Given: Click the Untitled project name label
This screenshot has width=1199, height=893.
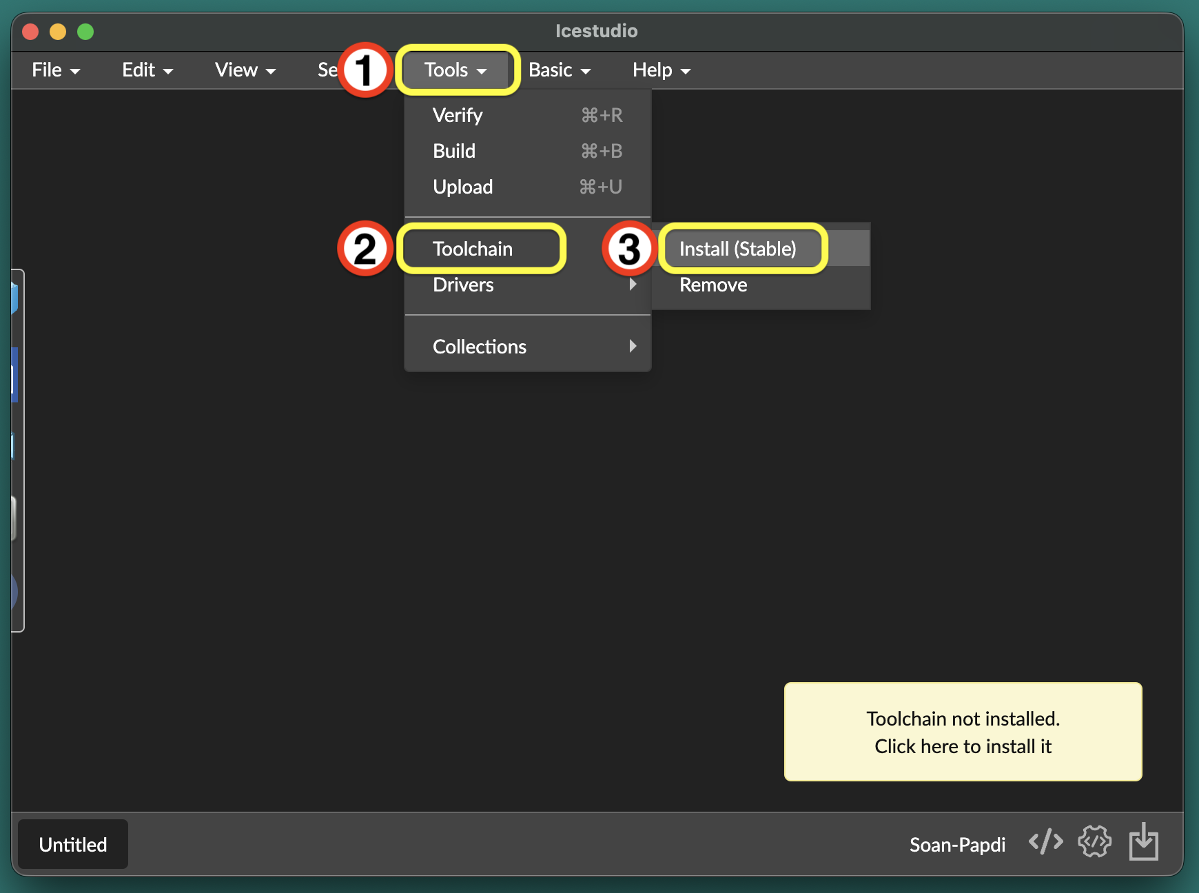Looking at the screenshot, I should point(73,844).
